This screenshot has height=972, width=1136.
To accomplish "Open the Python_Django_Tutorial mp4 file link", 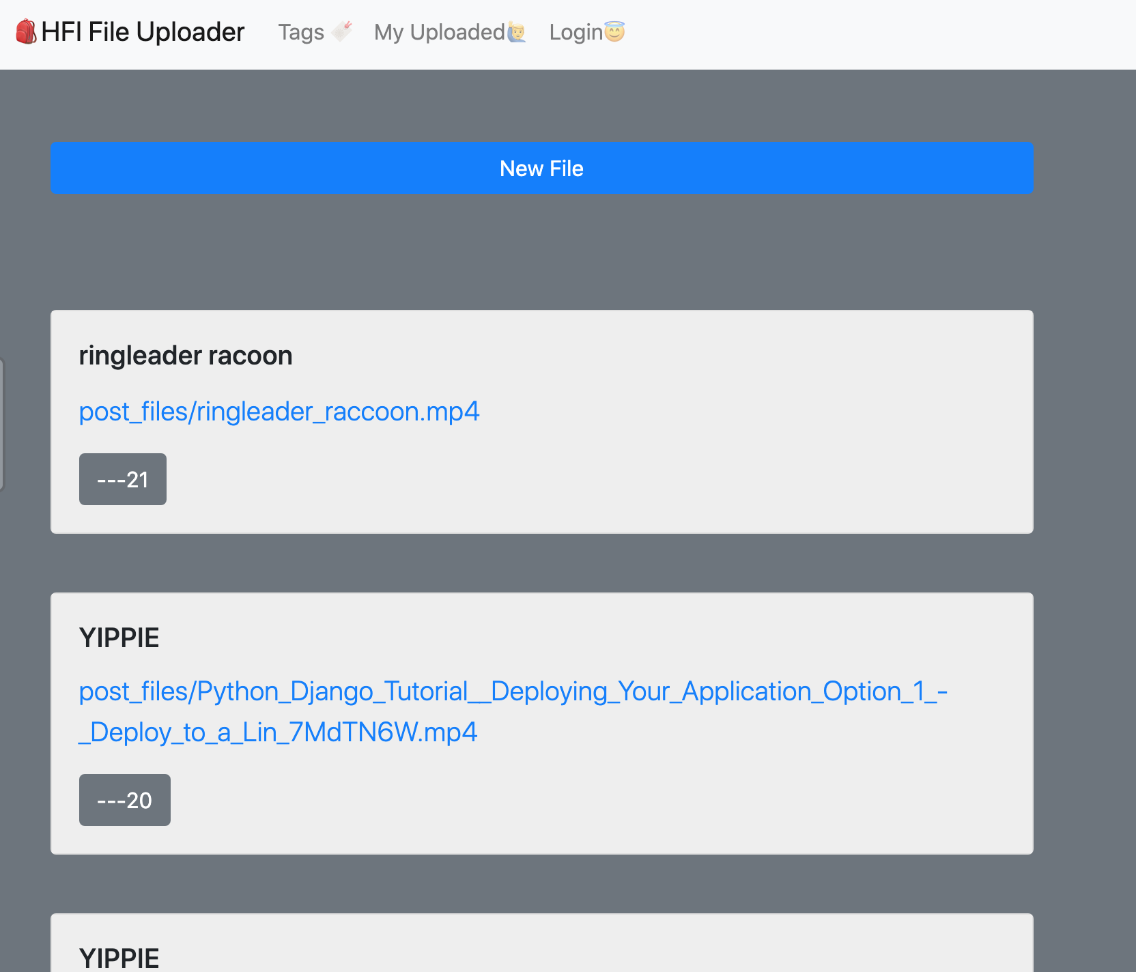I will click(x=513, y=712).
